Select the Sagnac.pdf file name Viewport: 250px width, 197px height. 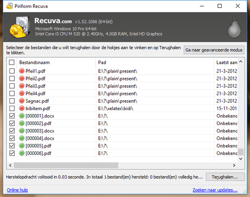coord(37,101)
